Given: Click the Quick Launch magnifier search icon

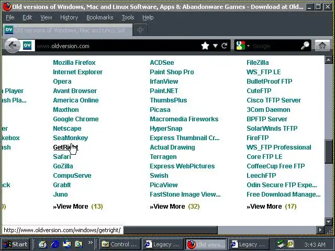Looking at the screenshot, I should 79,244.
